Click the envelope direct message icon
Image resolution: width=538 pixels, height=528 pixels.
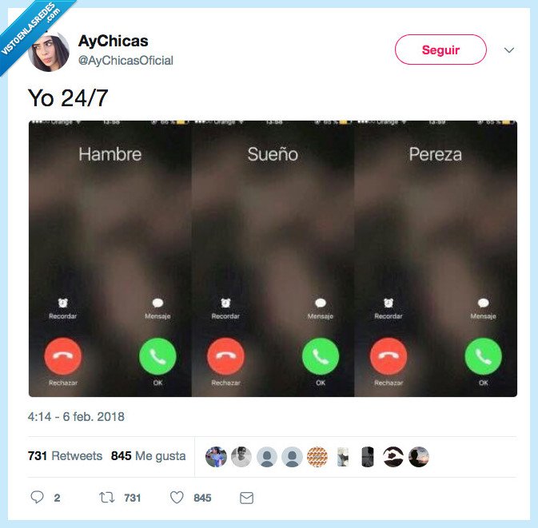246,498
